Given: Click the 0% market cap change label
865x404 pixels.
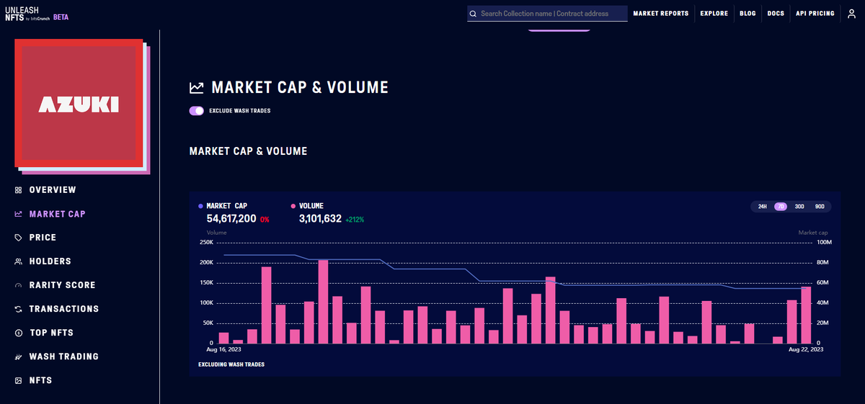Looking at the screenshot, I should (265, 220).
